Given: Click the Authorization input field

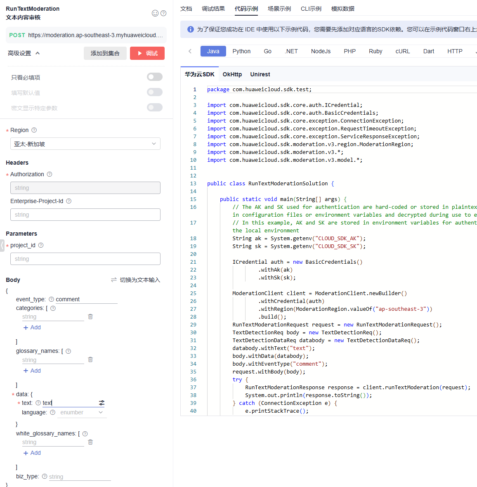Looking at the screenshot, I should click(85, 188).
